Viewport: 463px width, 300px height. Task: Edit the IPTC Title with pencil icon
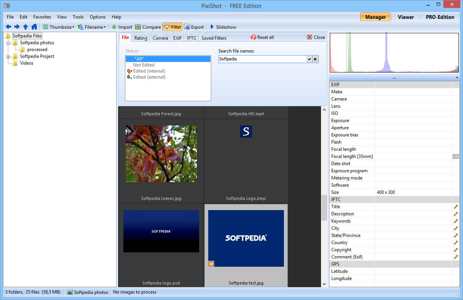pos(455,207)
